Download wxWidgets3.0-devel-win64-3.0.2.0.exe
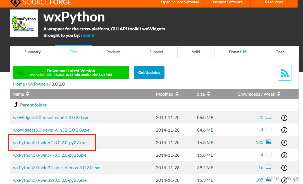This screenshot has height=184, width=303. click(51, 117)
